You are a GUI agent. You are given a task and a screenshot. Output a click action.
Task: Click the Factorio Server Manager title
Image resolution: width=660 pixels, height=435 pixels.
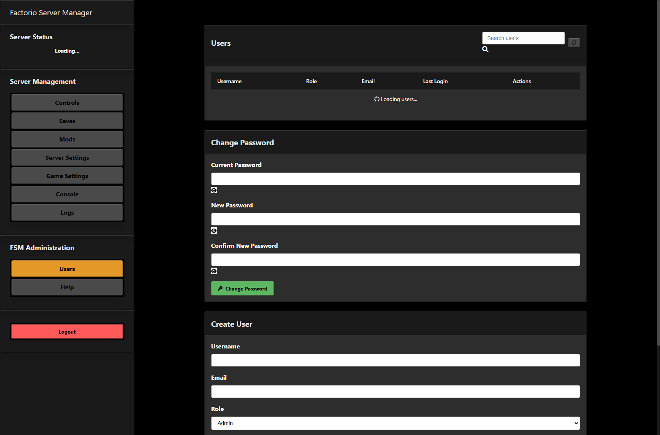pos(51,13)
